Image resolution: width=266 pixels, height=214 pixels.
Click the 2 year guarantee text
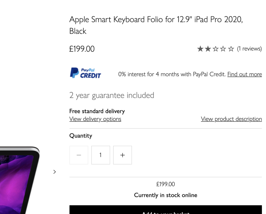point(111,95)
